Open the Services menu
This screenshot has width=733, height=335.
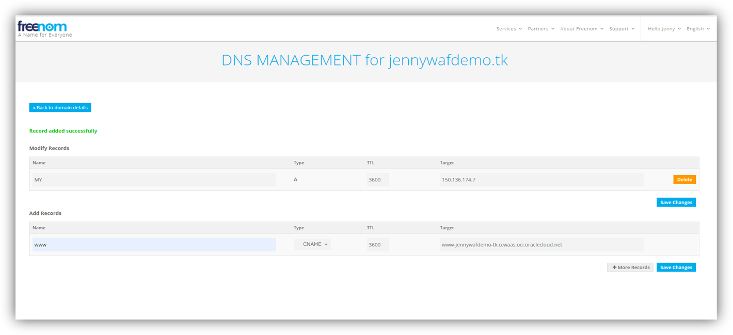[509, 29]
